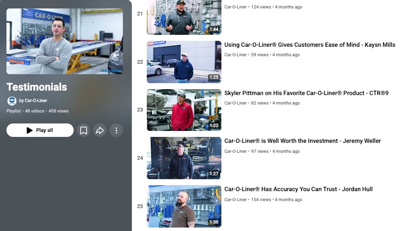
Task: Click Car-O-Liner channel under Jordan Hull video
Action: [235, 200]
